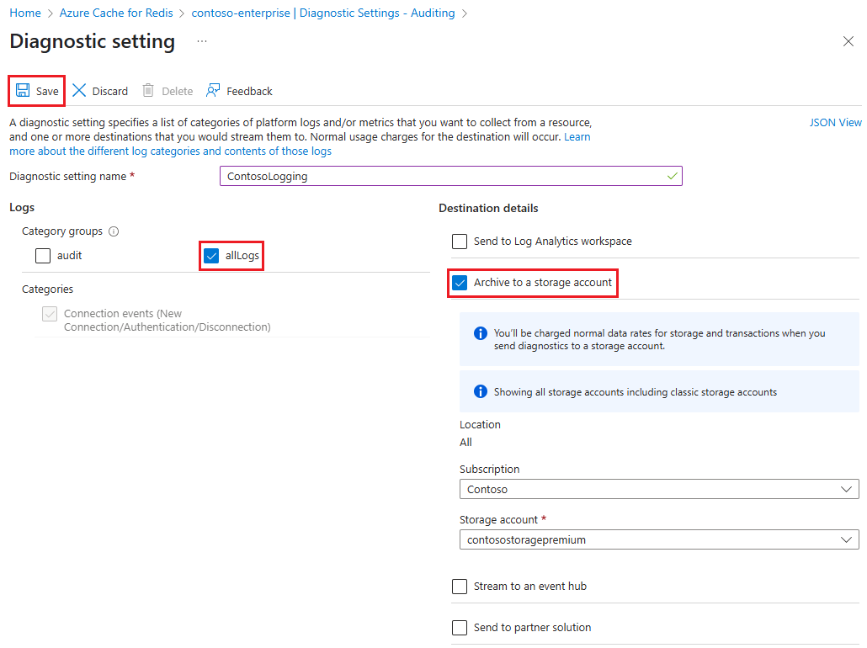This screenshot has height=648, width=867.
Task: Navigate to Home via breadcrumb
Action: pyautogui.click(x=24, y=13)
